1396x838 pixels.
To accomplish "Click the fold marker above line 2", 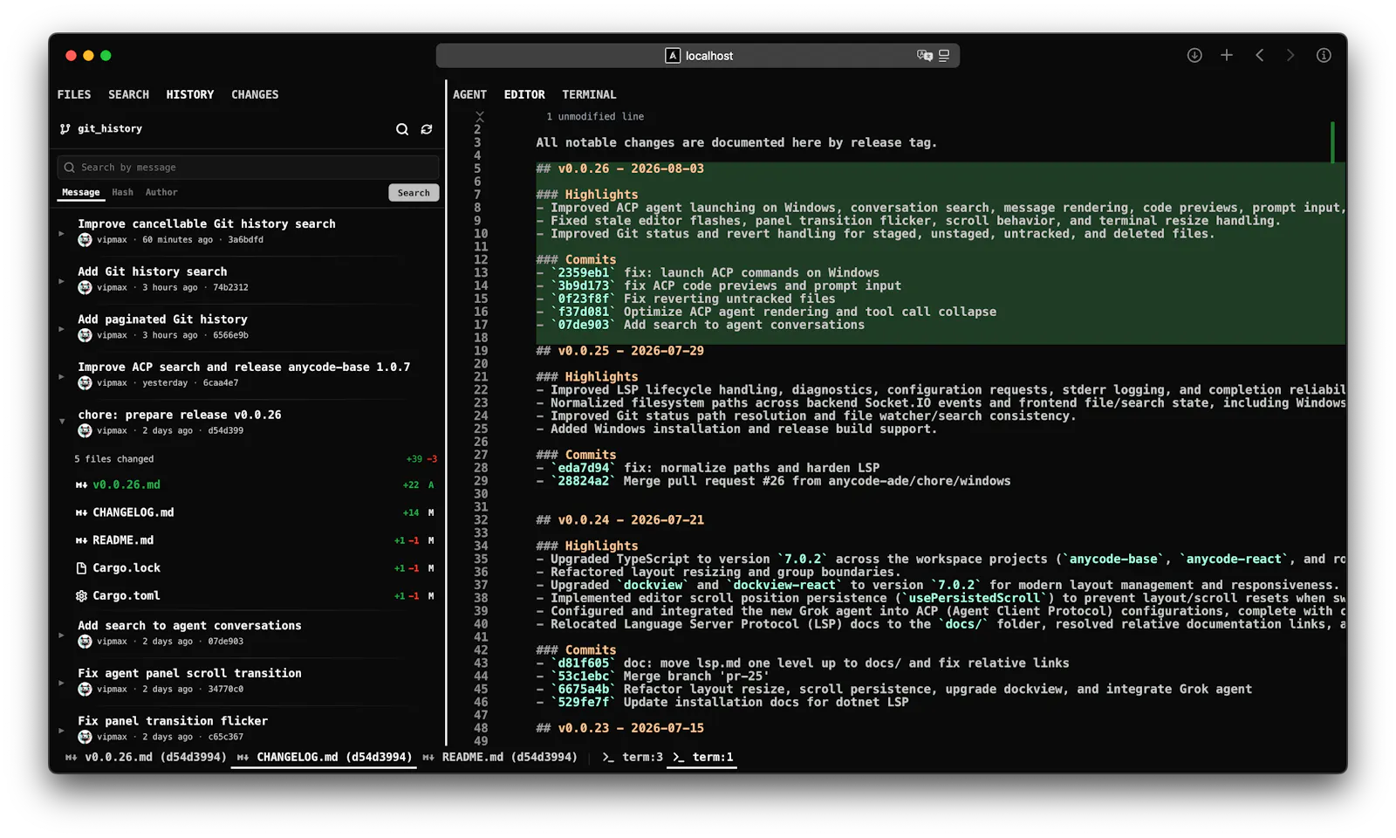I will pos(479,115).
